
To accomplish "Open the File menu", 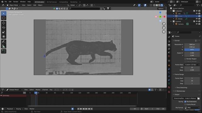I will tap(6, 2).
